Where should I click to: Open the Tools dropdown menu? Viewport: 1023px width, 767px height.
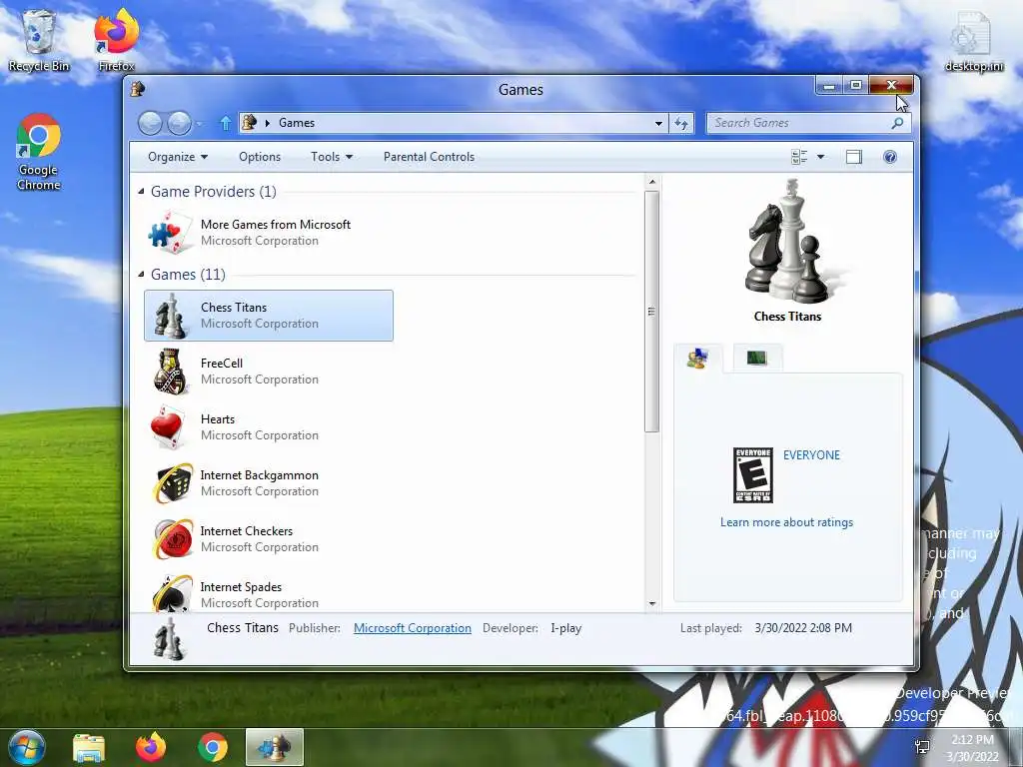(x=332, y=157)
